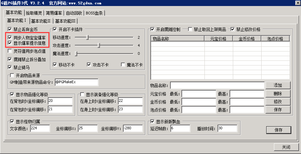
Task: Uncheck 显示爆率提示信息
Action: (x=10, y=43)
